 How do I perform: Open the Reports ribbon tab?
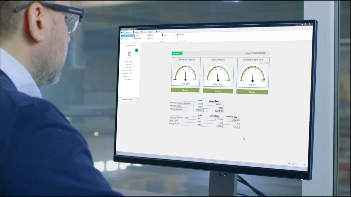pyautogui.click(x=151, y=32)
